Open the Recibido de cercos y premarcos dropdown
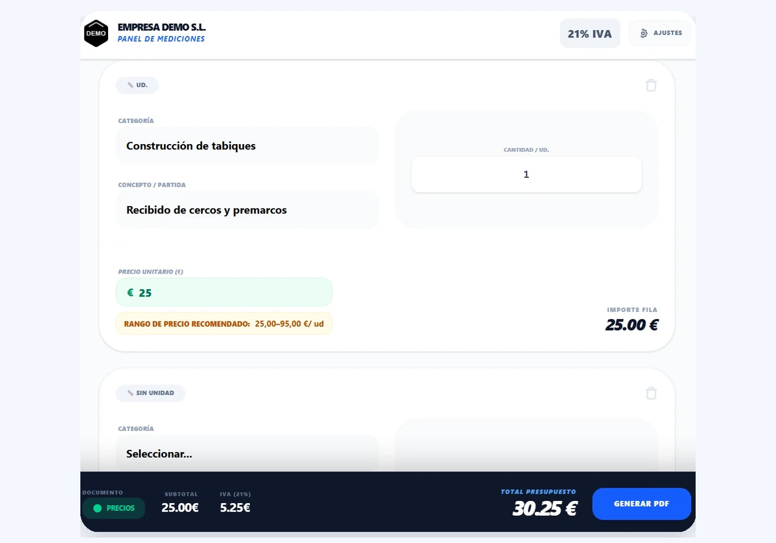Screen dimensions: 776x543 pos(247,210)
